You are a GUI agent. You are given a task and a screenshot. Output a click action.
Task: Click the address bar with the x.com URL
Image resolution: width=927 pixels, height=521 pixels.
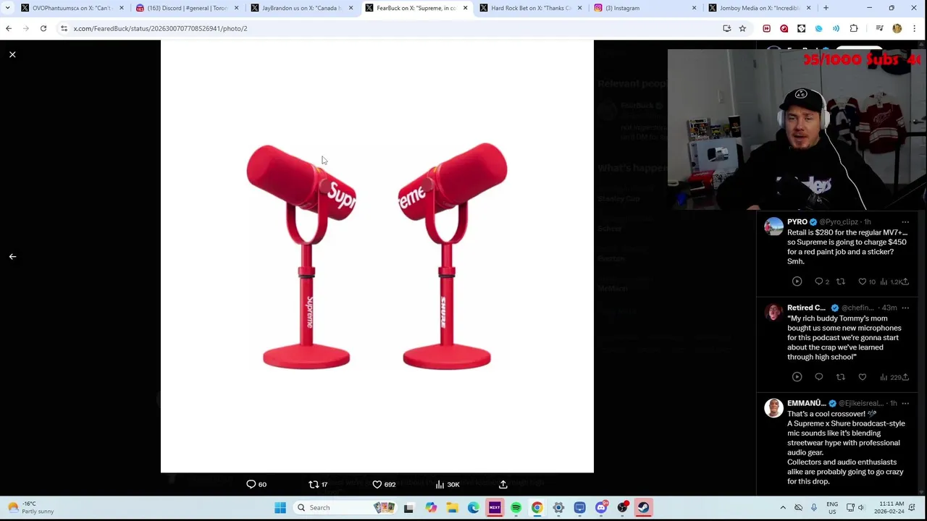391,28
